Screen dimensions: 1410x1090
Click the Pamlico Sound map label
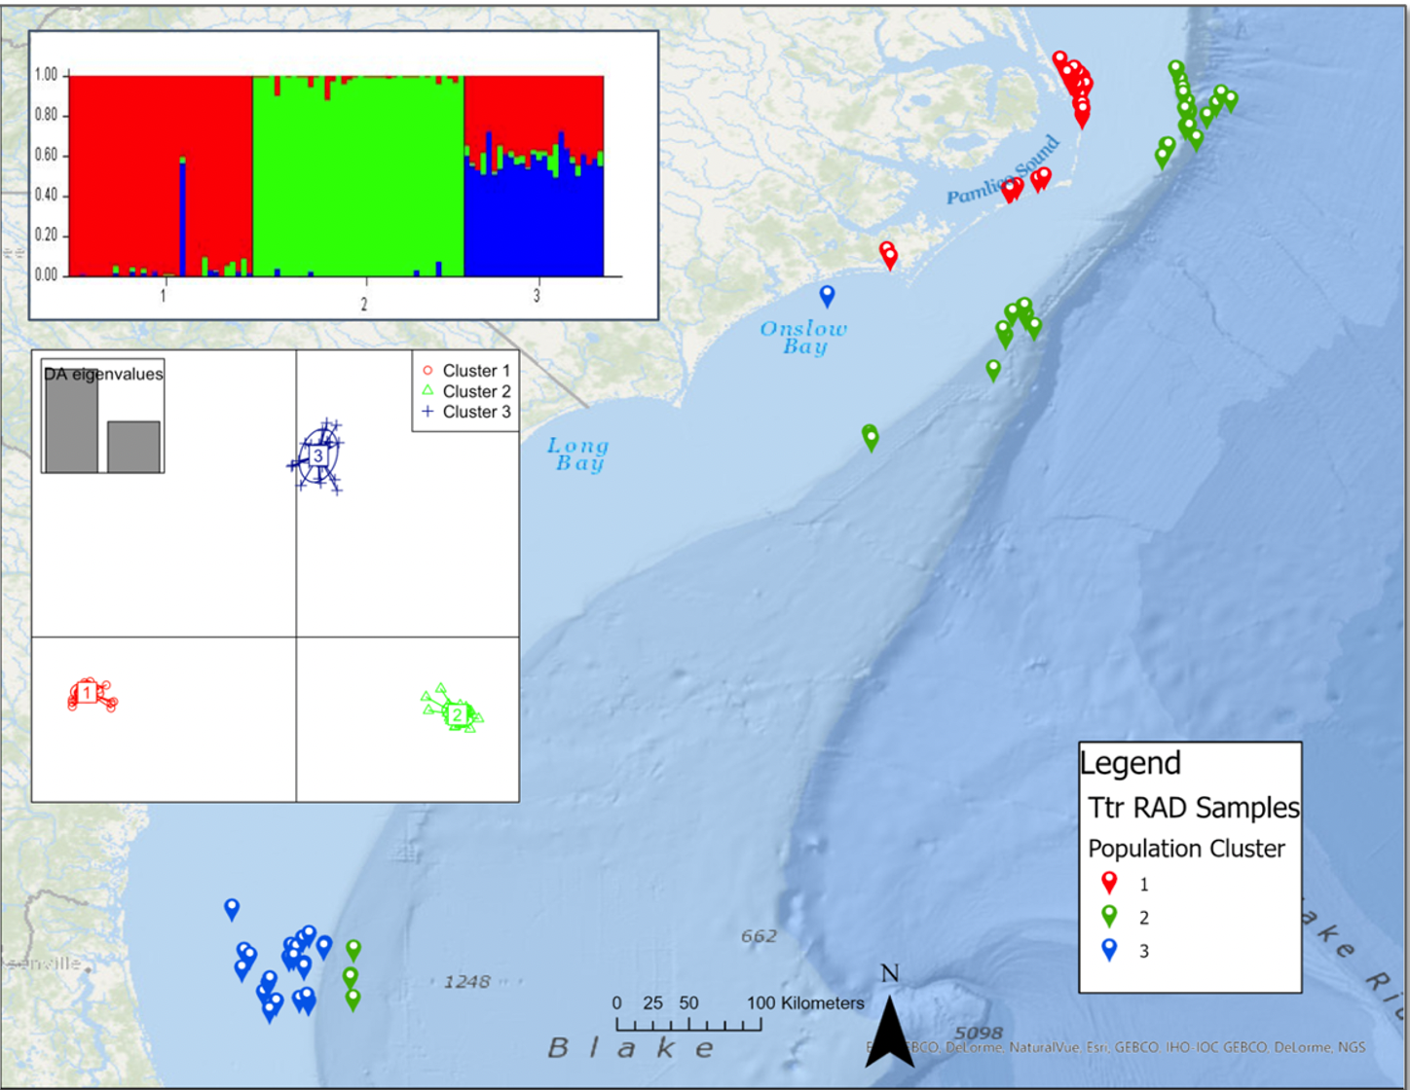[1002, 173]
